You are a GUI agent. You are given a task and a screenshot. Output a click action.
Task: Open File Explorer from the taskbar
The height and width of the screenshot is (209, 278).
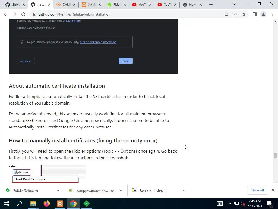tap(33, 204)
